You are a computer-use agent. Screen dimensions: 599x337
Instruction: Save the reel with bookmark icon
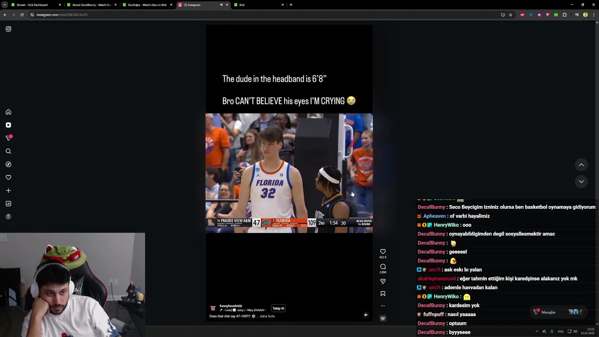pos(383,293)
